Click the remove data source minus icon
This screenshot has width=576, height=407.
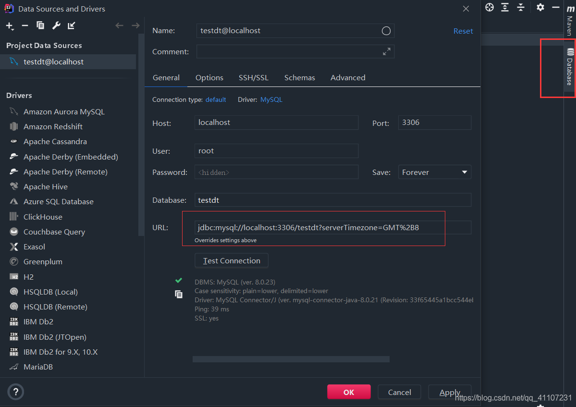25,25
